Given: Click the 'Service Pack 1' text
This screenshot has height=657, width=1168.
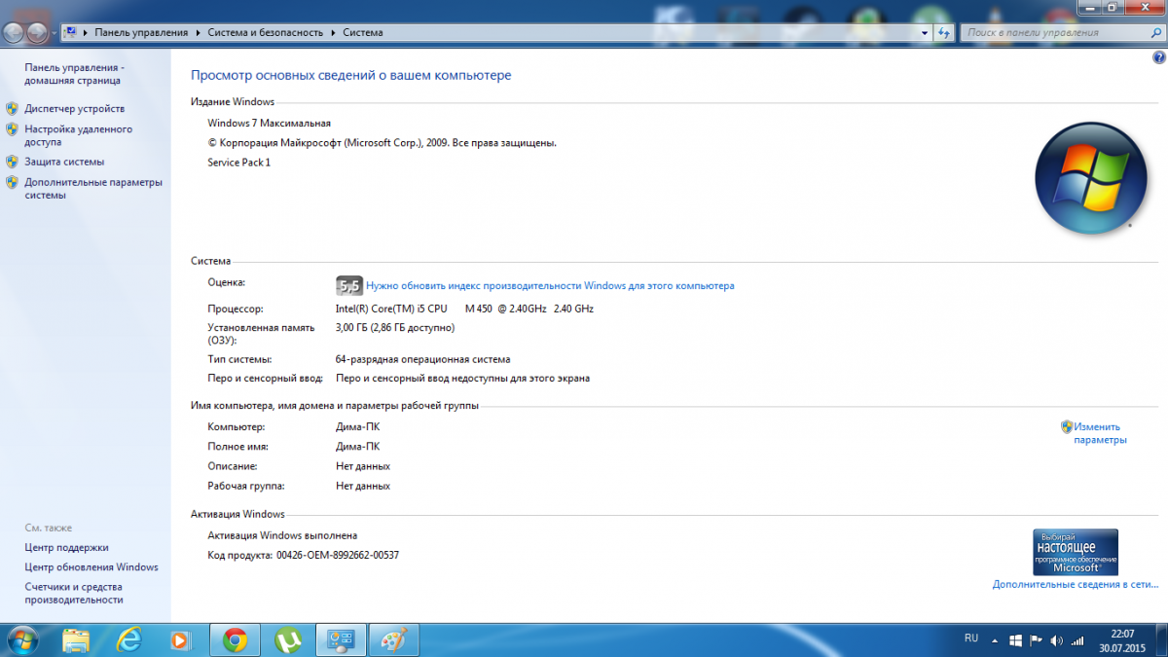Looking at the screenshot, I should point(239,163).
